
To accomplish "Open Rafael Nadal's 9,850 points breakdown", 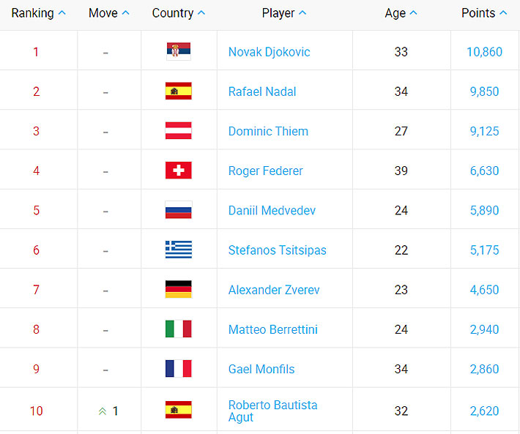I will (484, 91).
